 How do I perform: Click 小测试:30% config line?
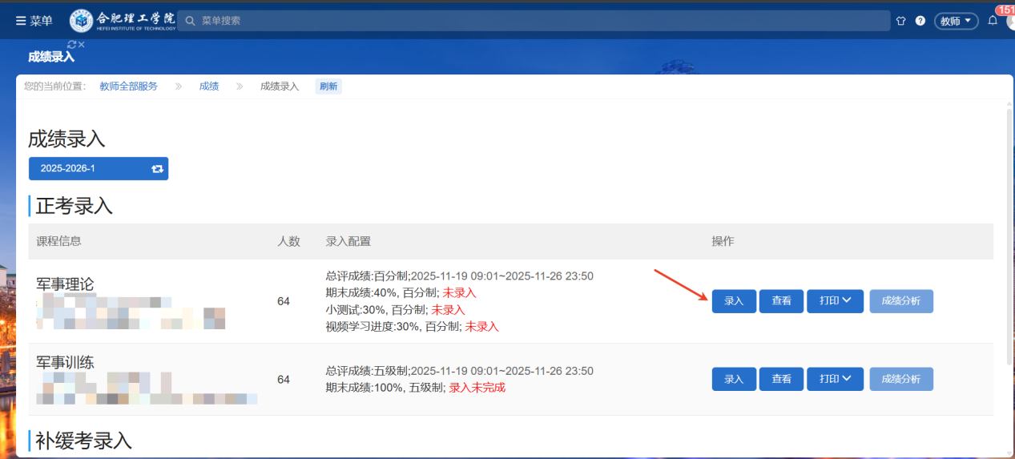pyautogui.click(x=396, y=310)
